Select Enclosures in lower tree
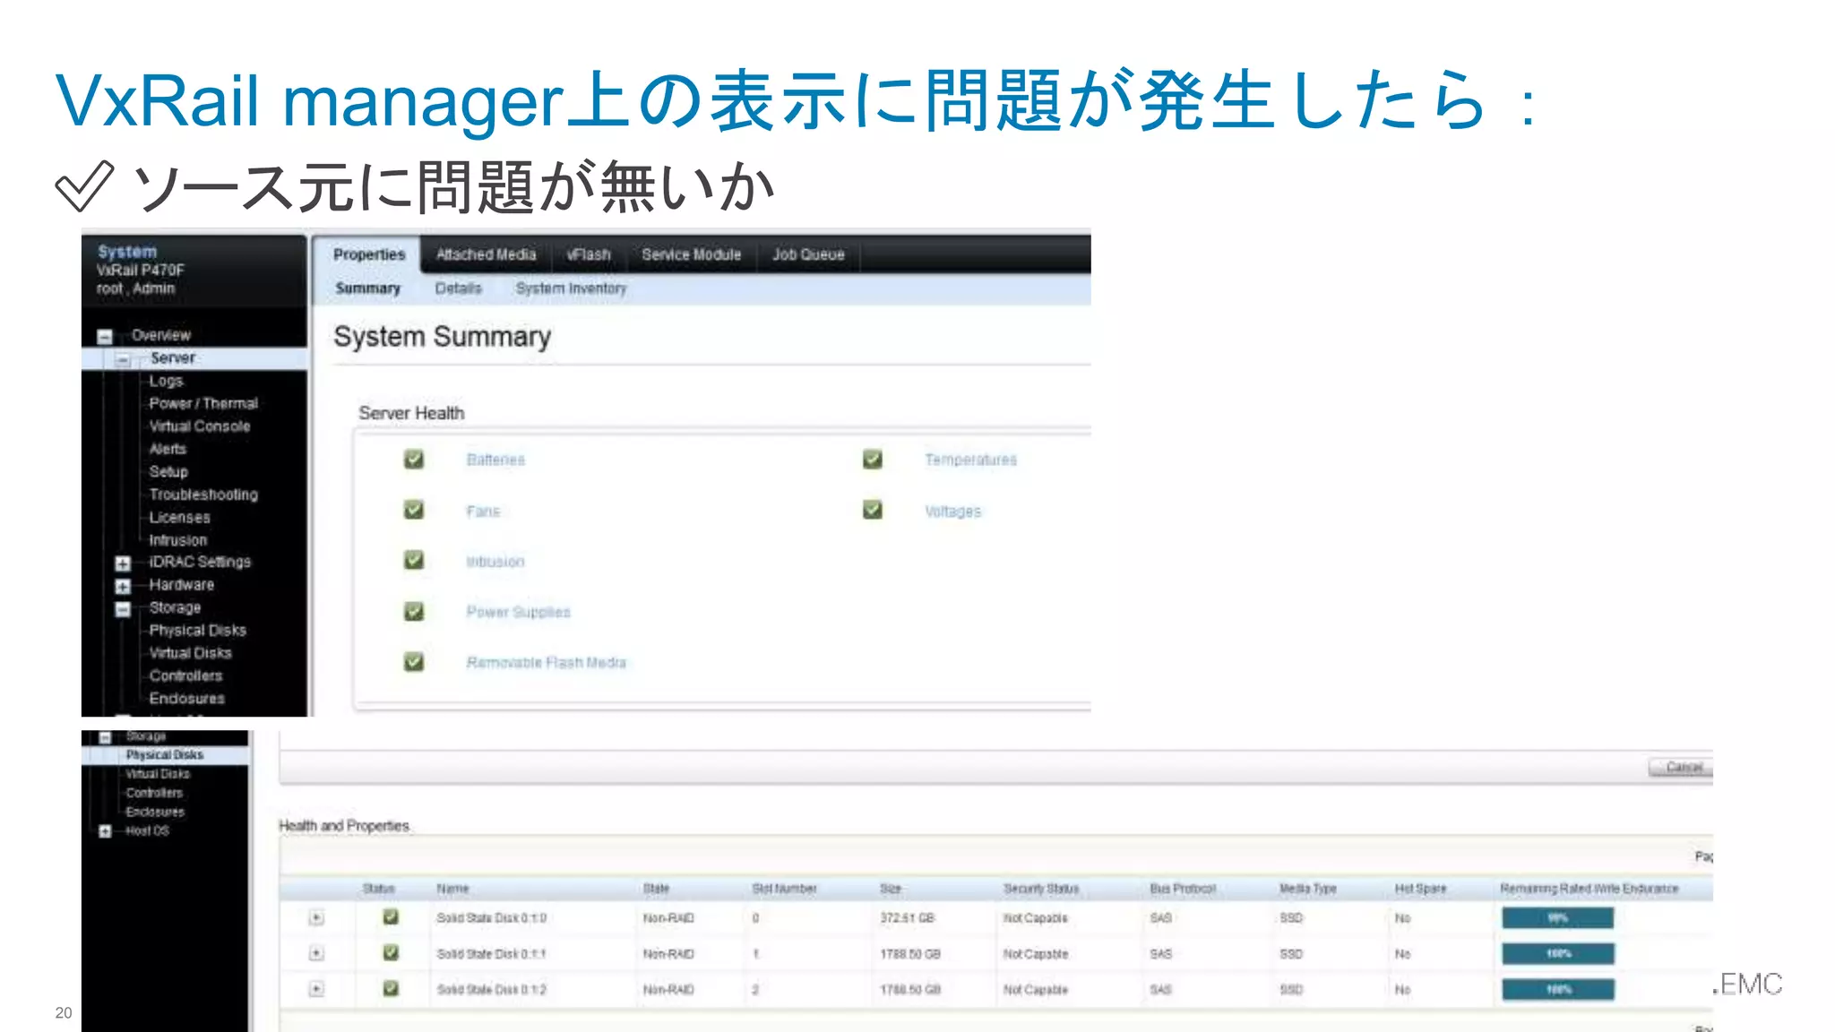Image resolution: width=1835 pixels, height=1032 pixels. [155, 812]
